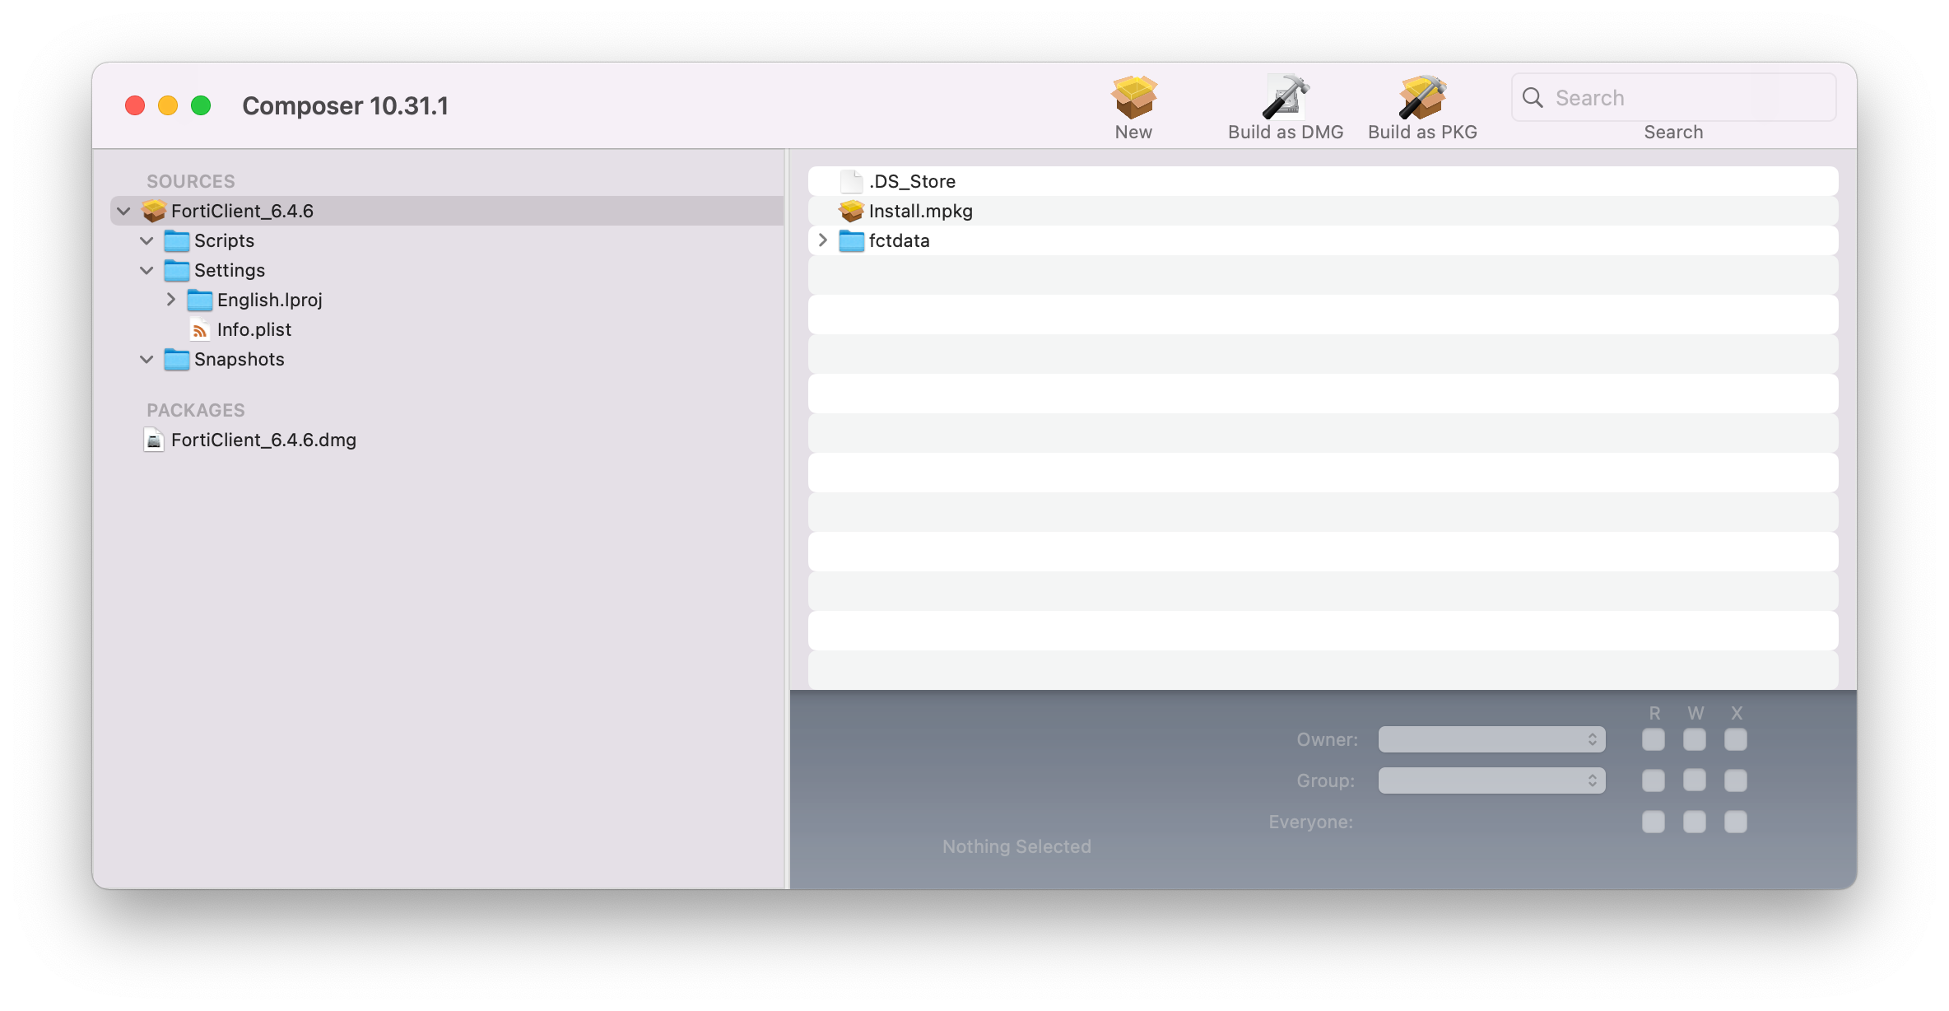Click the yellow minimize window button
This screenshot has height=1011, width=1949.
point(168,105)
